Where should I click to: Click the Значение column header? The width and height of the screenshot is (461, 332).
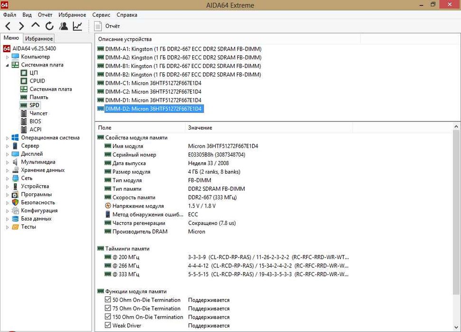(269, 128)
